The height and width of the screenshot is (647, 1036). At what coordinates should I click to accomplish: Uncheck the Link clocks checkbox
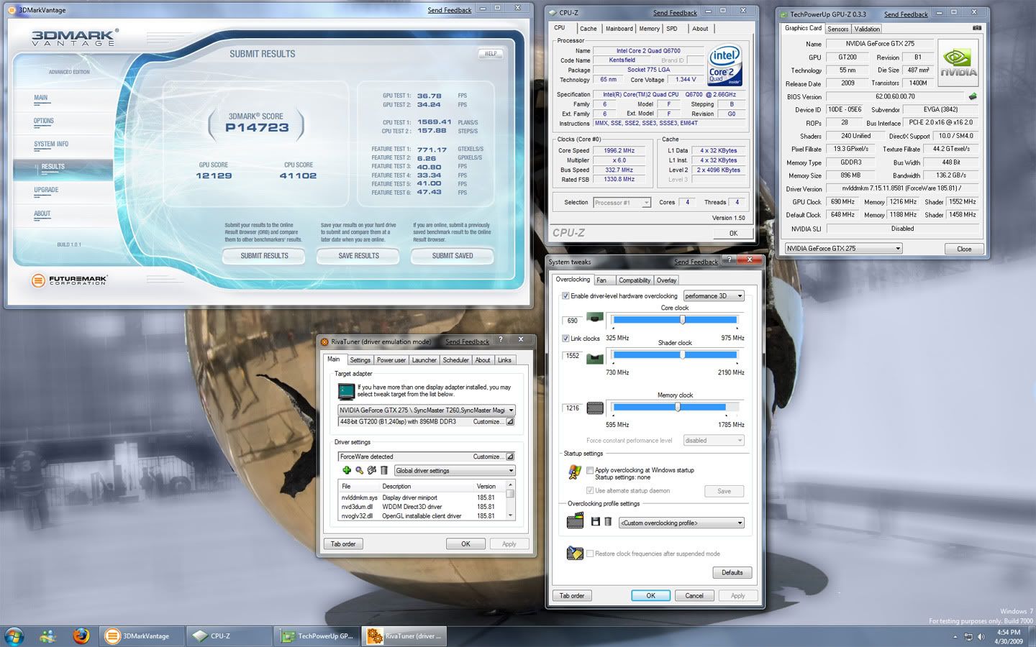(565, 338)
